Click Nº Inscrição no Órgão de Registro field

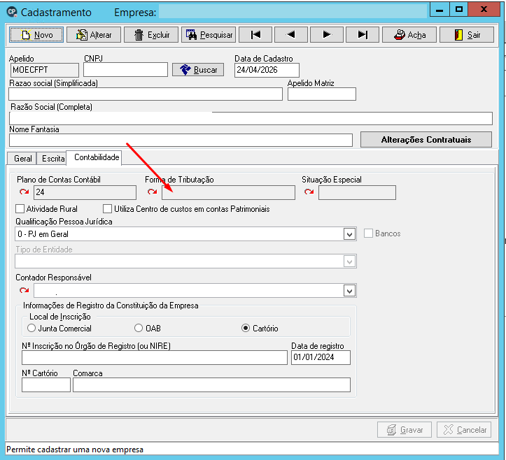155,357
